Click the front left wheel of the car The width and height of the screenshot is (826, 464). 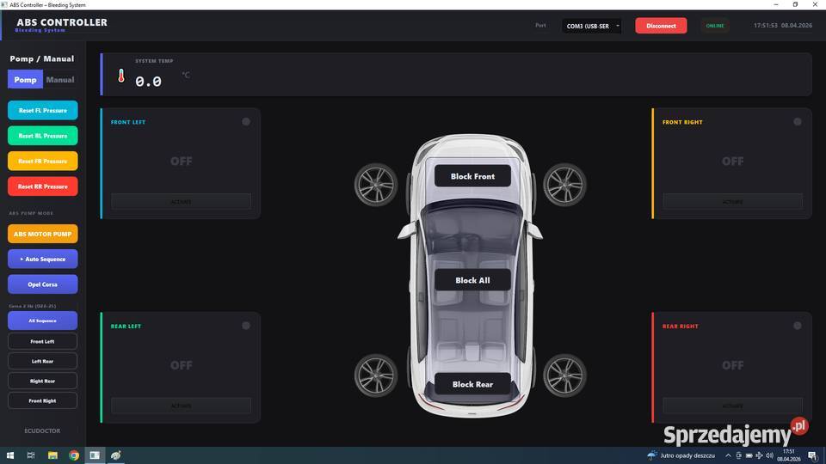376,185
